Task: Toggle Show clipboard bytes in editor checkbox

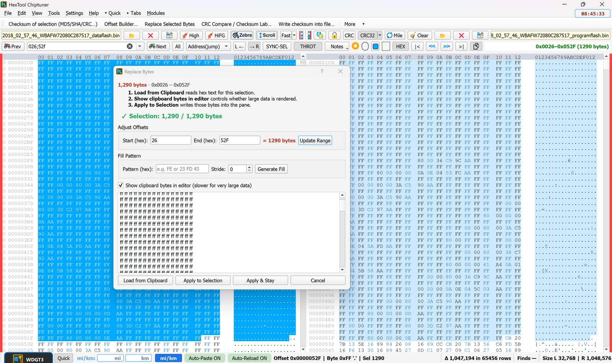Action: coord(120,185)
